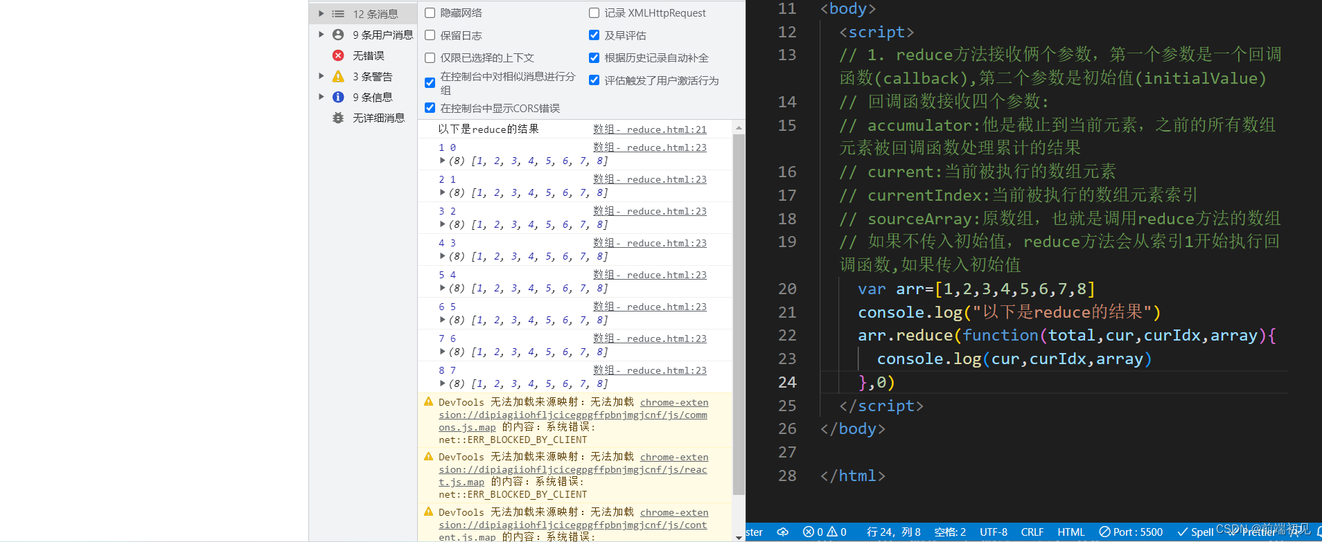Expand the array under log row '1 0'
Viewport: 1322px width, 542px height.
443,161
